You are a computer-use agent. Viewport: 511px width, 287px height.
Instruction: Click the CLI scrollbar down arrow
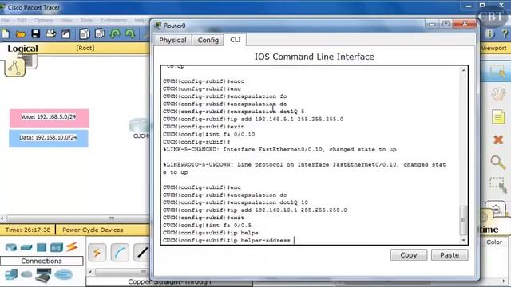[x=463, y=241]
